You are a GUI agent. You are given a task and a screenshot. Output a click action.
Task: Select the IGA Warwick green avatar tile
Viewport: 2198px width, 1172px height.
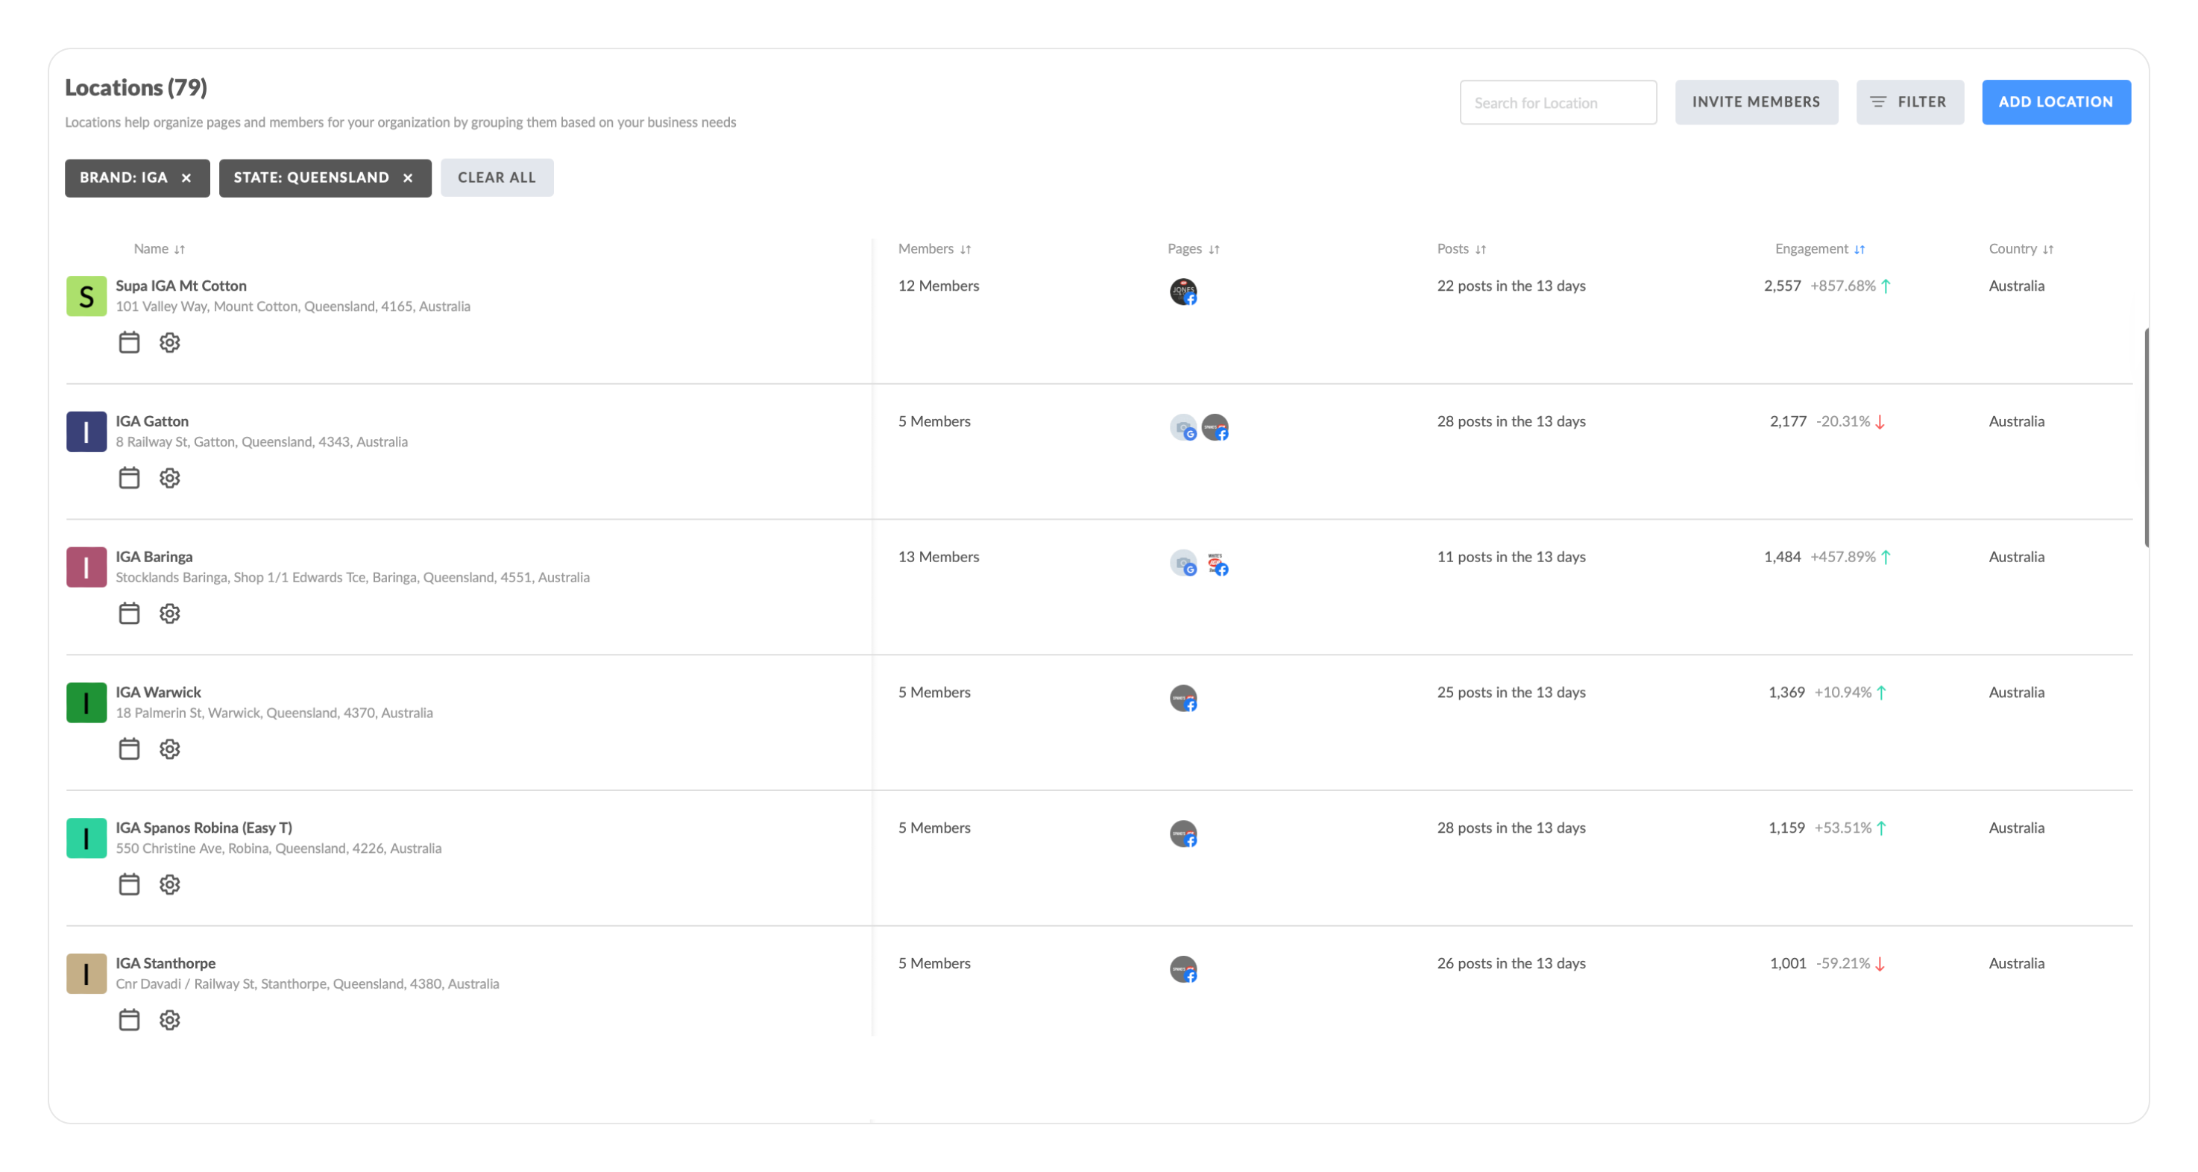coord(86,703)
